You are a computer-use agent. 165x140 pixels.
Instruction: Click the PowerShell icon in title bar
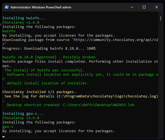pyautogui.click(x=7, y=7)
